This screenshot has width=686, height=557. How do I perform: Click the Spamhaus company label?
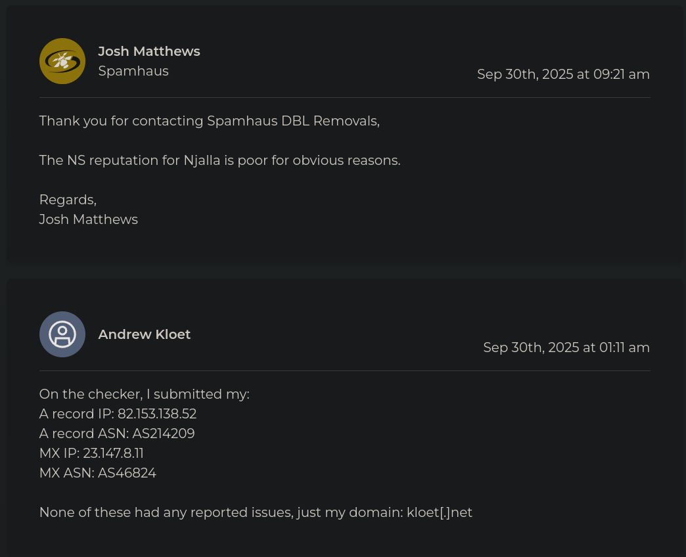pyautogui.click(x=133, y=71)
